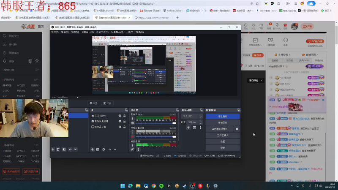Open 开播提醒 alarm clock icon
Image resolution: width=338 pixels, height=190 pixels.
tap(270, 41)
